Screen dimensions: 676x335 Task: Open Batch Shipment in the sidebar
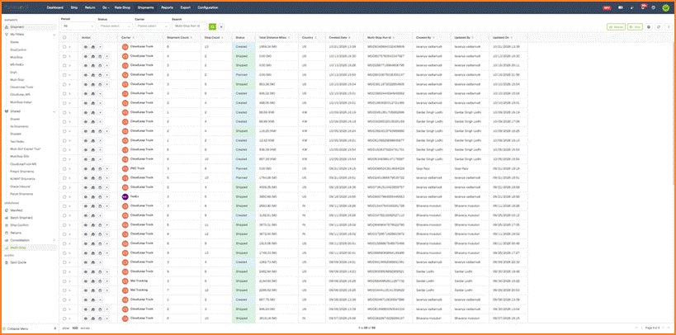(x=21, y=218)
